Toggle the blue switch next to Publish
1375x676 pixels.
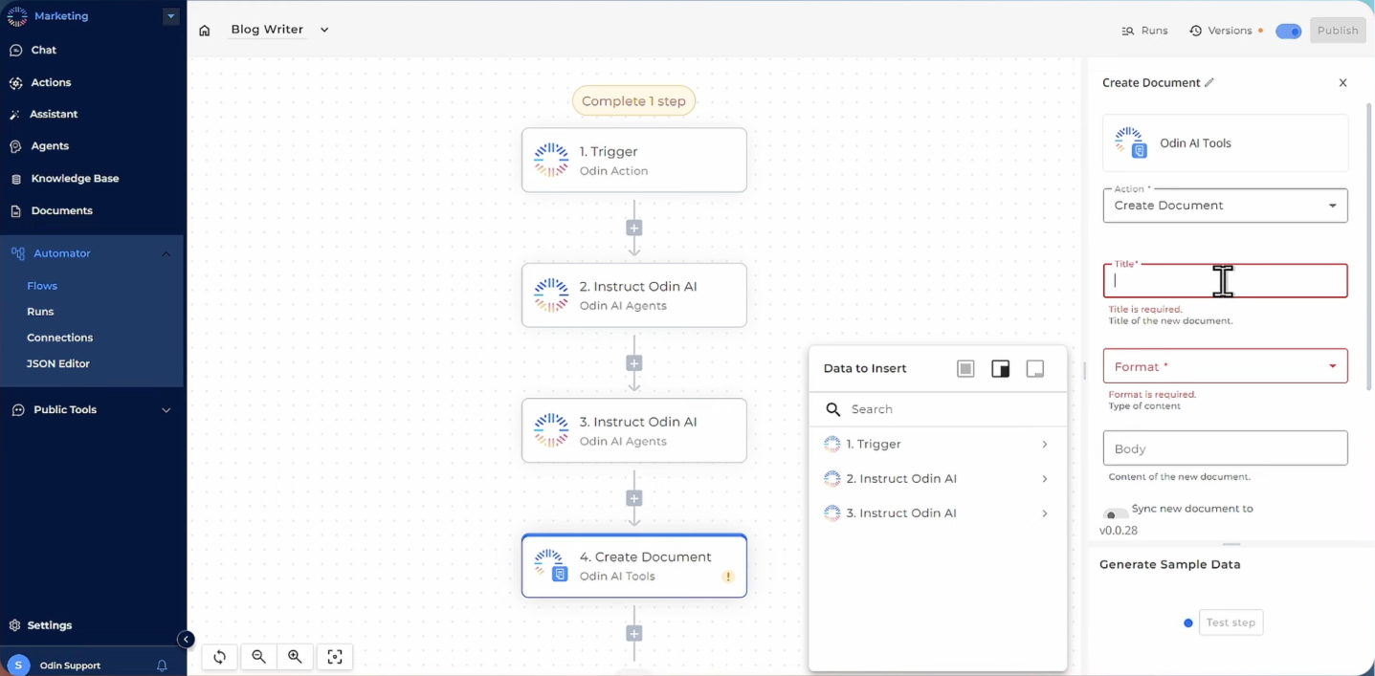point(1288,30)
